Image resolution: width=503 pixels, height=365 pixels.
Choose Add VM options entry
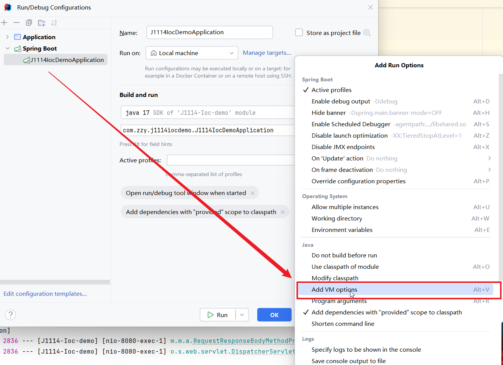click(x=396, y=290)
